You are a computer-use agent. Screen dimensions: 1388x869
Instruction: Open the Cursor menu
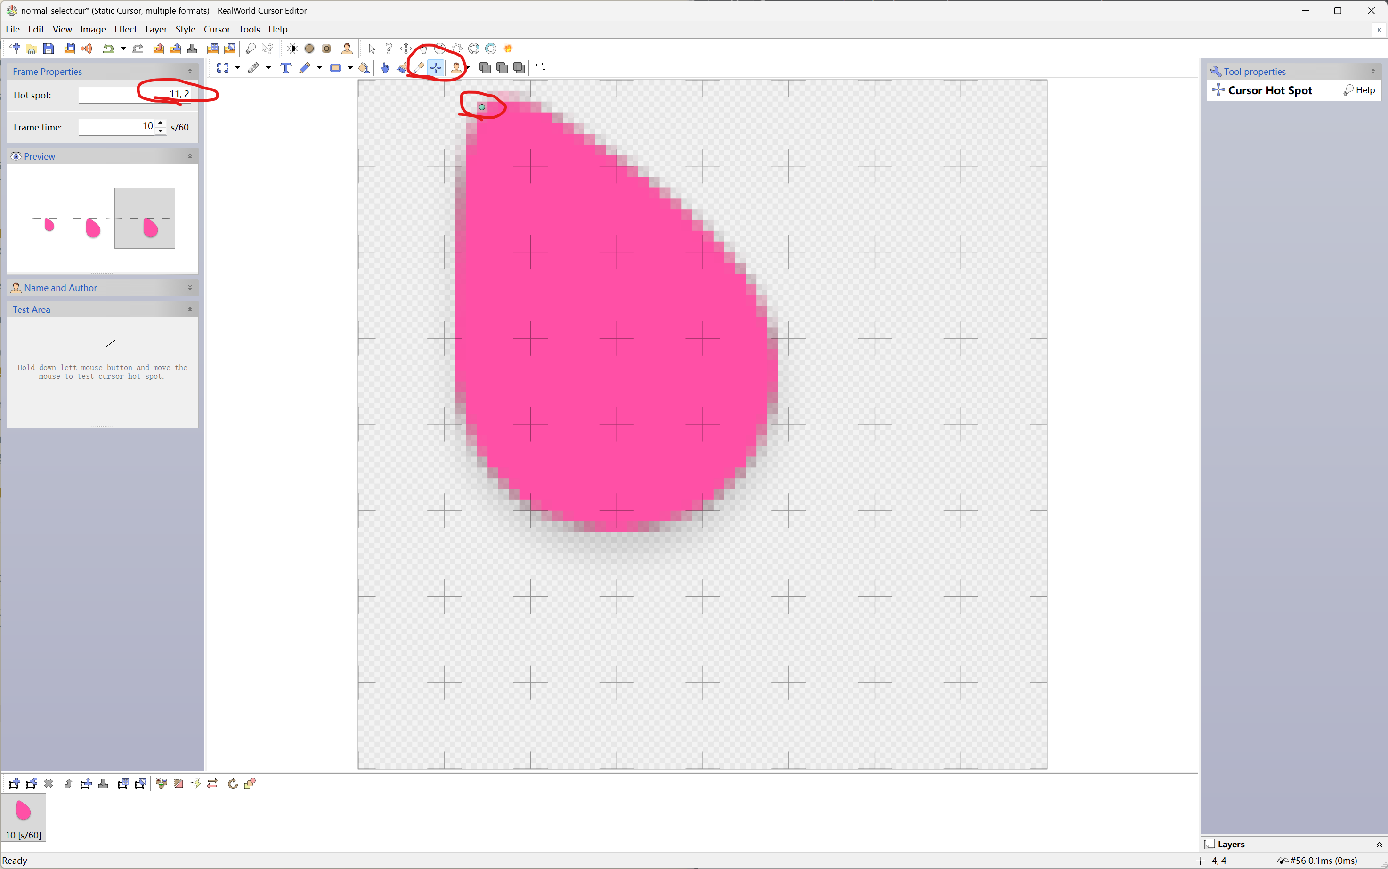(x=217, y=29)
